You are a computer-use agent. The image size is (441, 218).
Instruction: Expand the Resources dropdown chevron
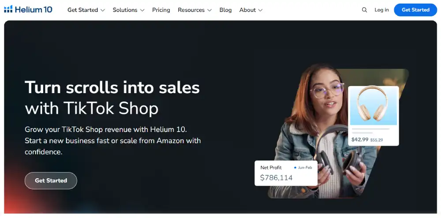(x=209, y=10)
